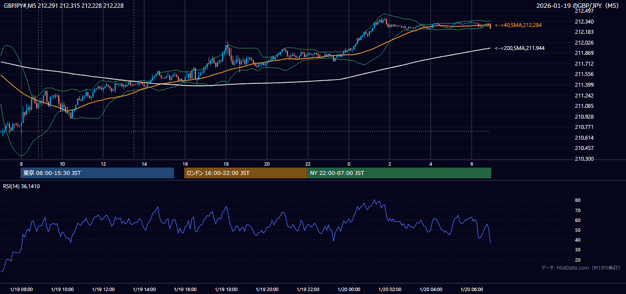Click the time axis label 1/19 14:00
Screen dimensions: 626x294
point(144,290)
